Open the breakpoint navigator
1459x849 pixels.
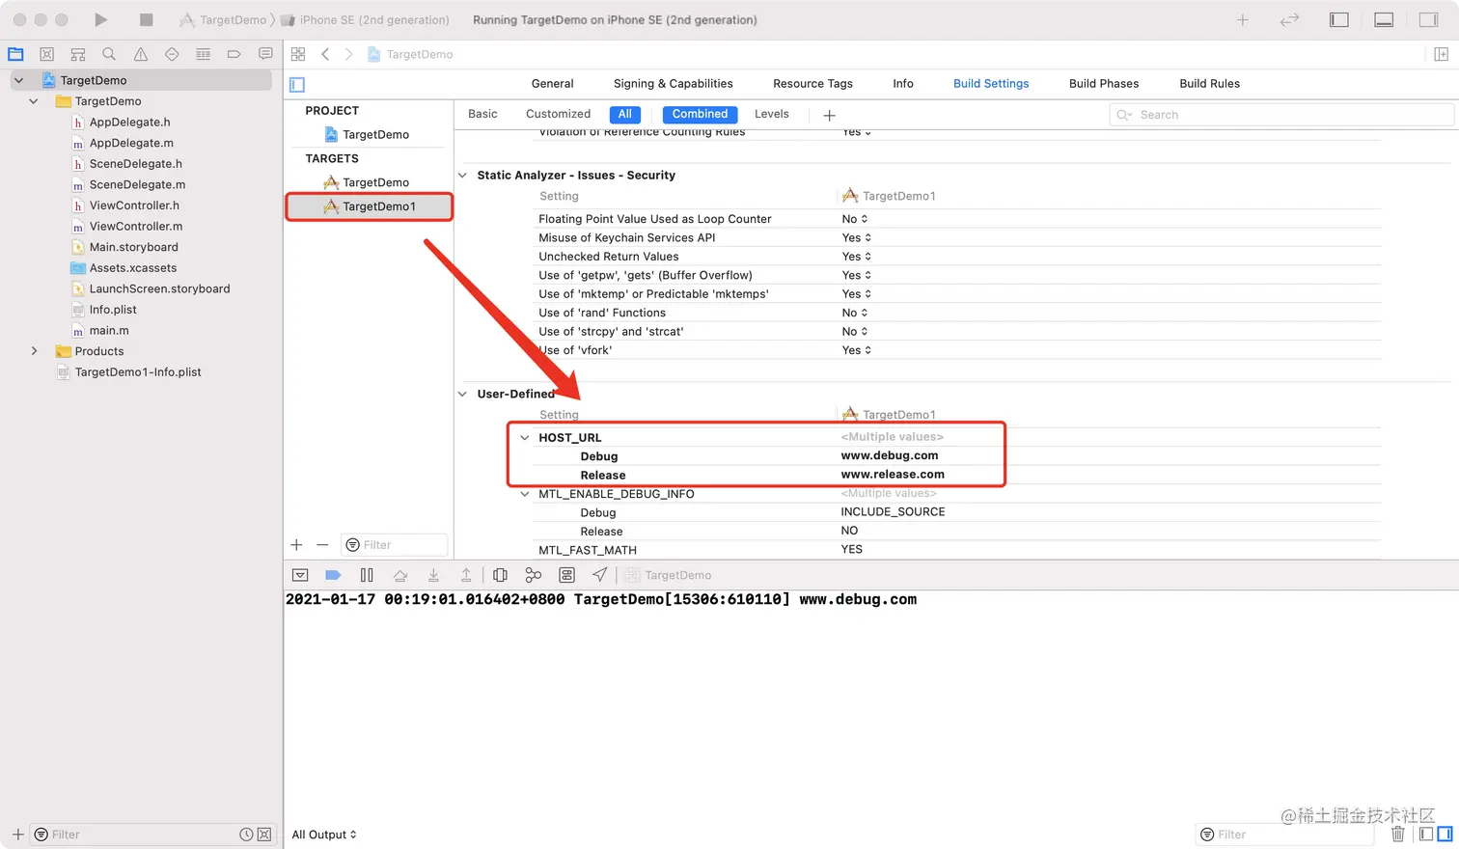tap(234, 54)
